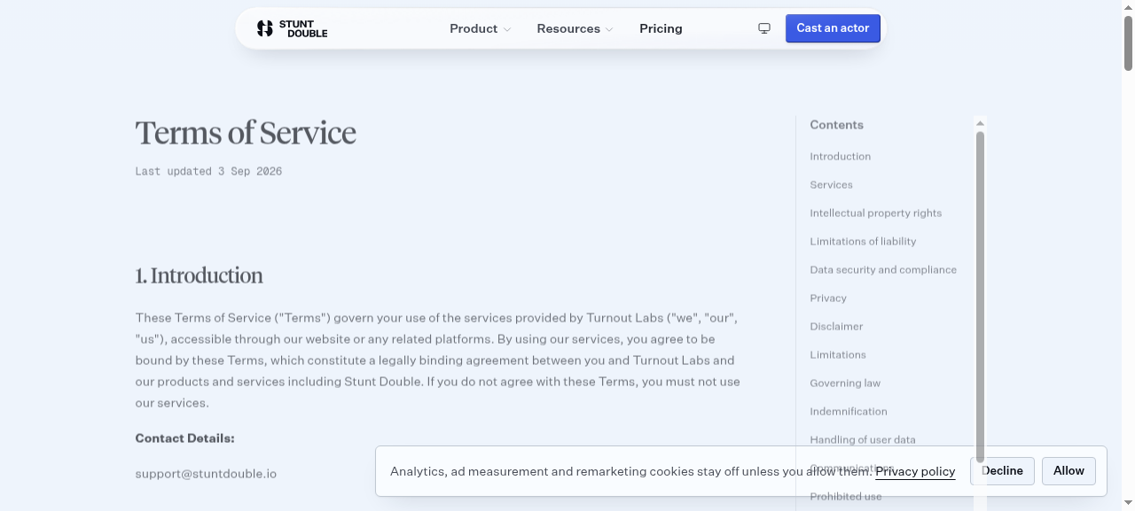Click the 1. Introduction heading
The height and width of the screenshot is (511, 1135).
tap(199, 275)
